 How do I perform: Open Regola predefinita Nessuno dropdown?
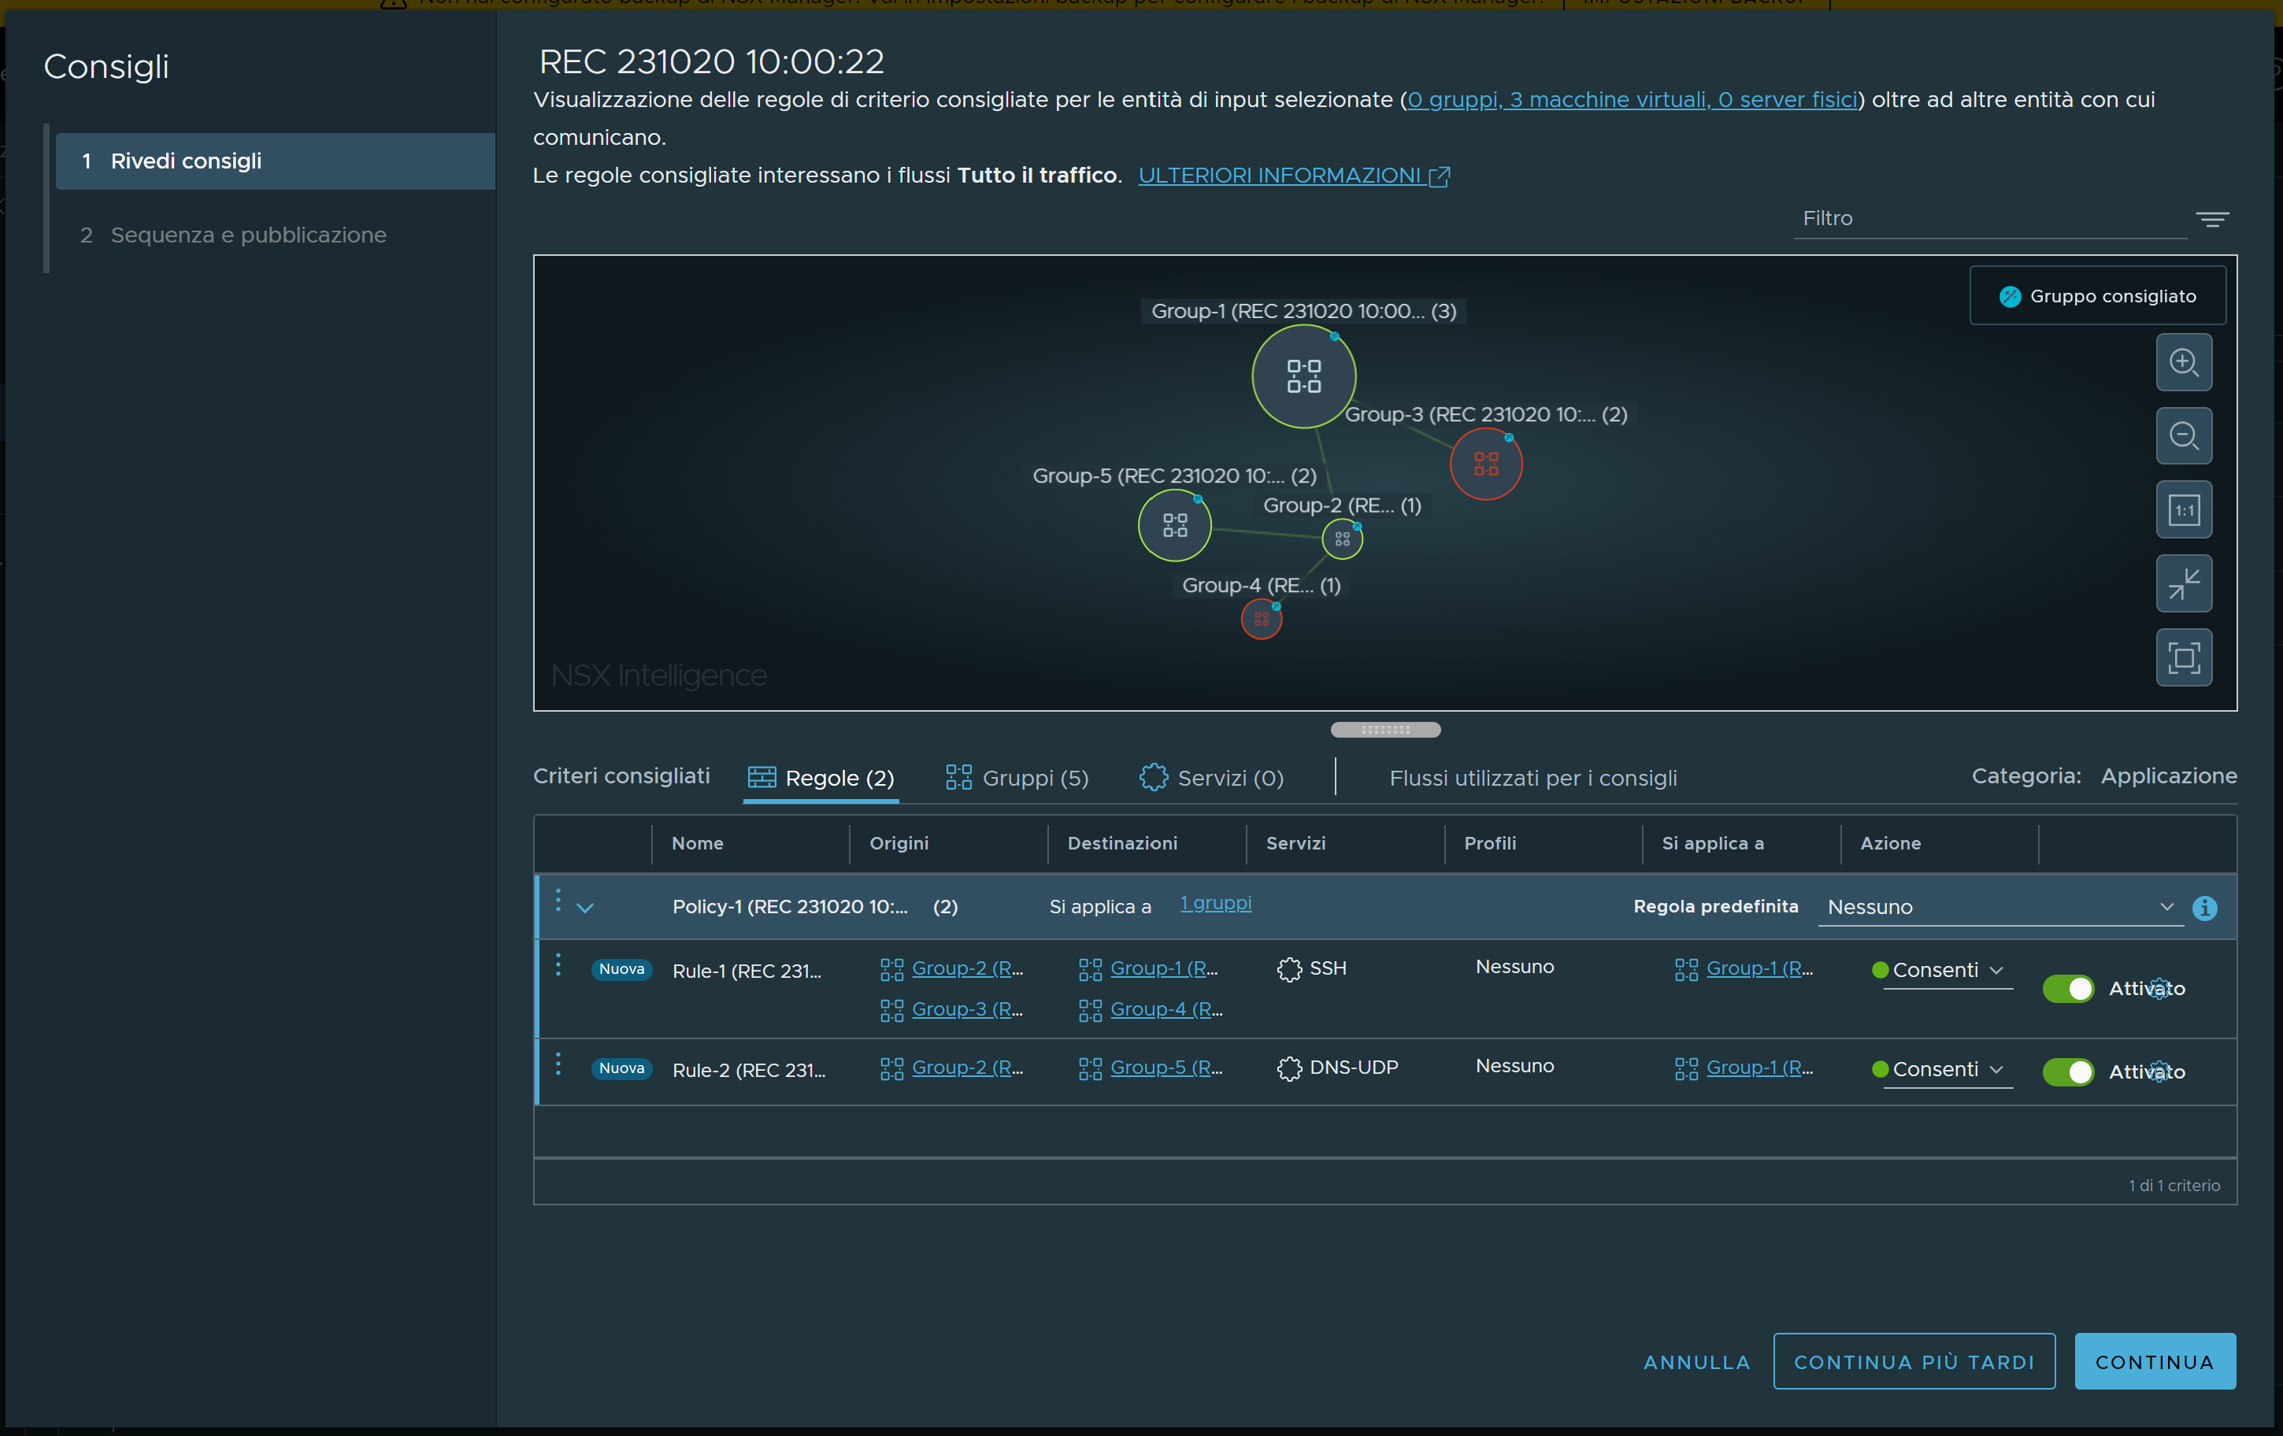pyautogui.click(x=2000, y=907)
